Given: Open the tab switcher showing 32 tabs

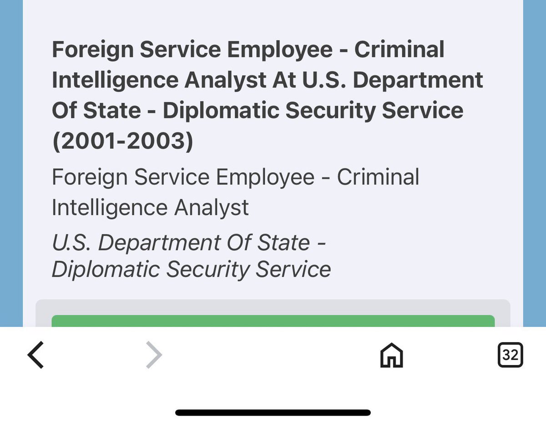Looking at the screenshot, I should tap(510, 355).
